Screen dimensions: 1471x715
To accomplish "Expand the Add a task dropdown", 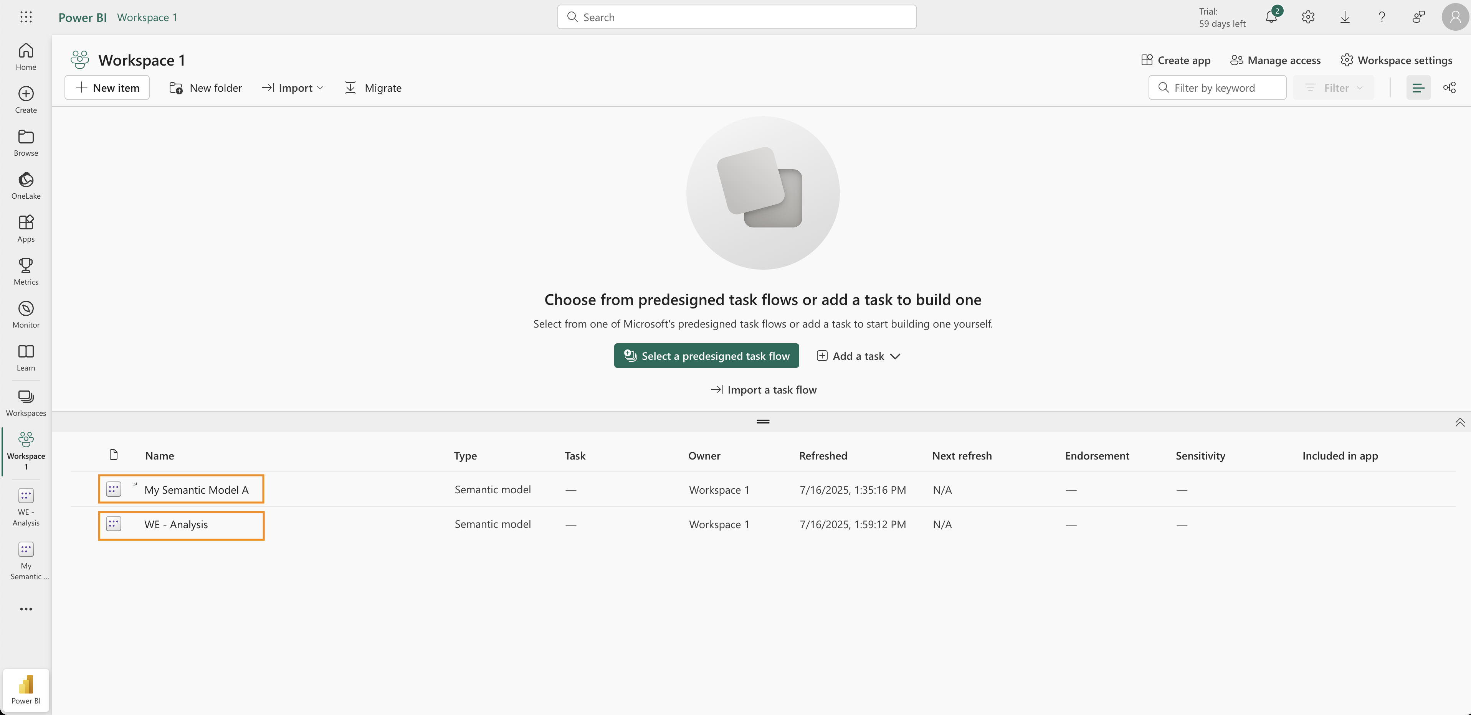I will pos(858,356).
